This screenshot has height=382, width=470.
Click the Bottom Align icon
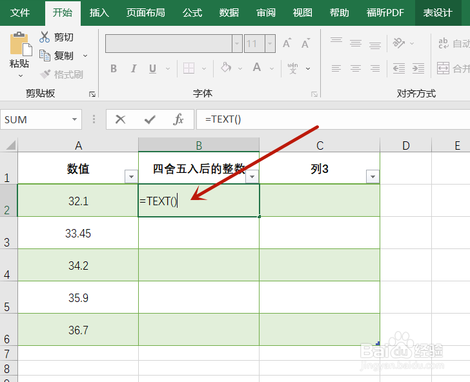374,45
